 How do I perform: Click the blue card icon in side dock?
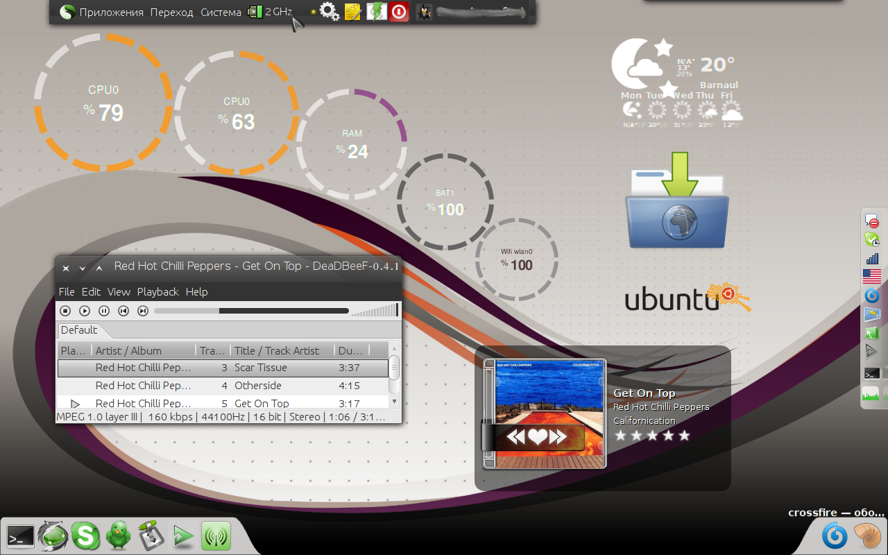tap(872, 314)
